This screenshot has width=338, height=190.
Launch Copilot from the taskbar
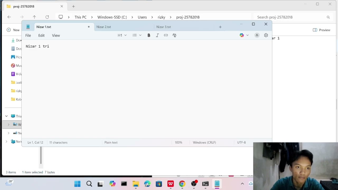(x=112, y=184)
